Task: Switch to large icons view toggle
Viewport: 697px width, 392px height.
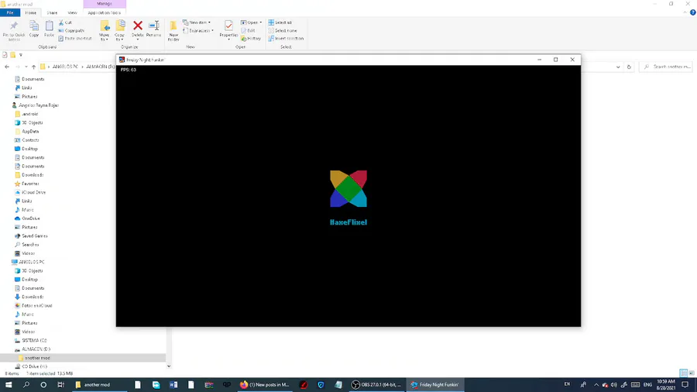Action: pos(692,373)
